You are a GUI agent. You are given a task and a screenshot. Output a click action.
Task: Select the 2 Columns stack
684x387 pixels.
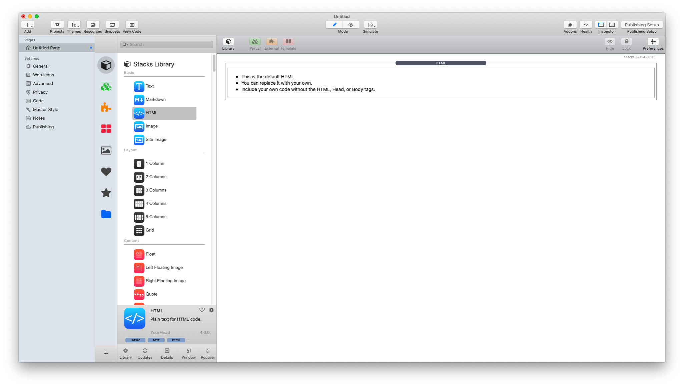point(164,177)
